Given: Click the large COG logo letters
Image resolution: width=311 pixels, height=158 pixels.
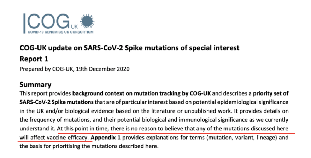Looking at the screenshot, I should (47, 21).
